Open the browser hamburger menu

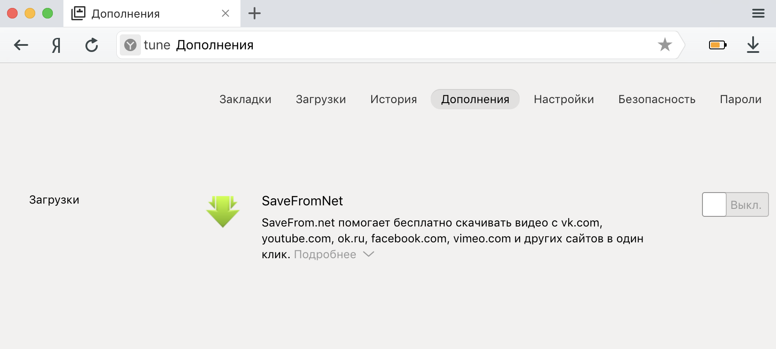[758, 14]
